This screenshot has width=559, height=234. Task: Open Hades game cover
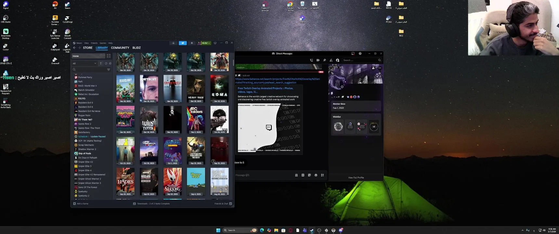point(125,182)
